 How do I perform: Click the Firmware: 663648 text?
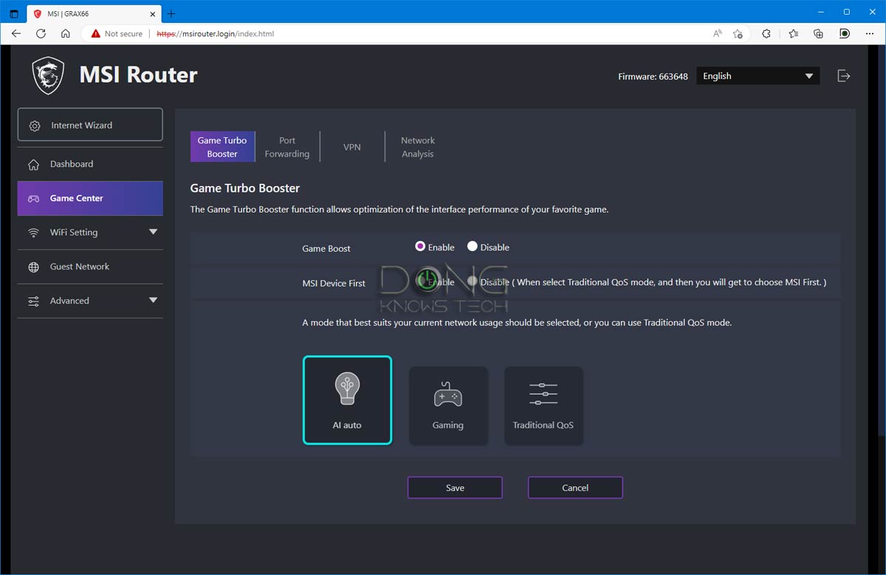653,76
